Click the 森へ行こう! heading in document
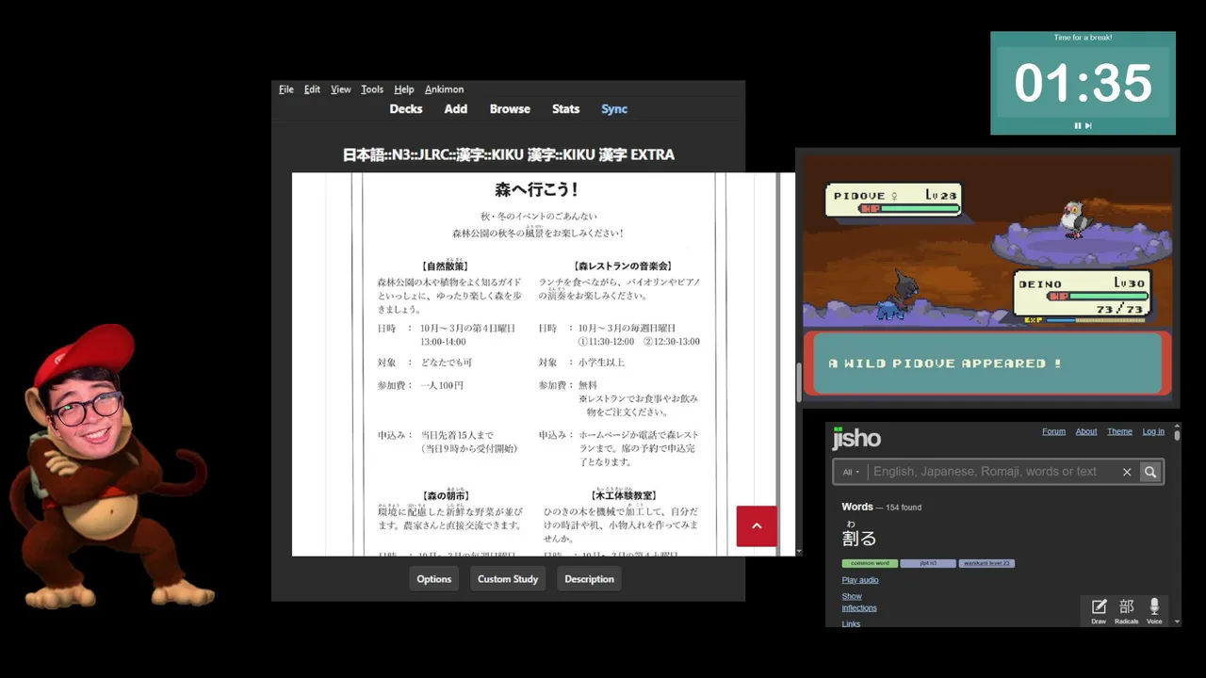Screen dimensions: 1206x678 coord(537,190)
